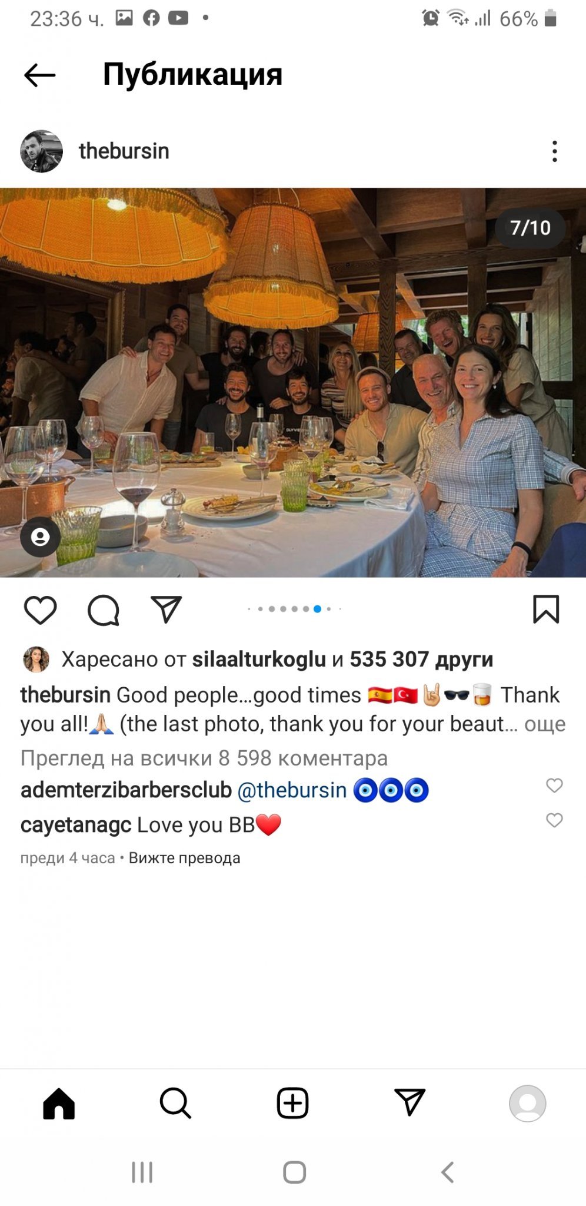
Task: Like adeмterzibarbersclub comment heart
Action: 554,785
